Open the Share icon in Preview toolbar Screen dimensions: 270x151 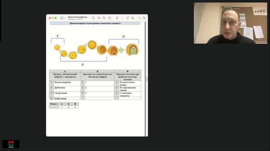[110, 18]
